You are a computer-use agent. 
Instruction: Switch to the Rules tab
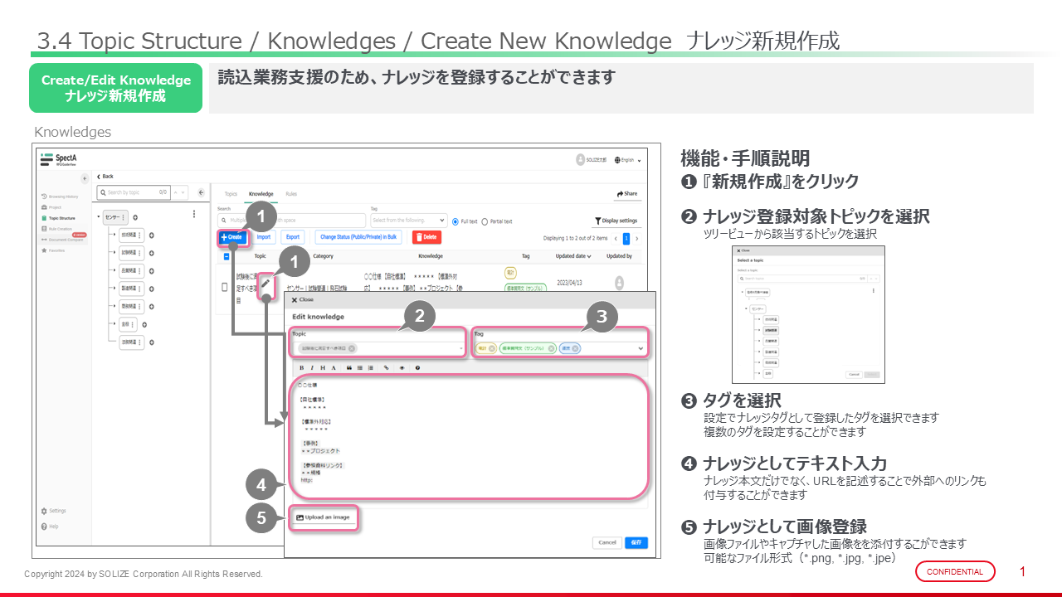(x=291, y=193)
